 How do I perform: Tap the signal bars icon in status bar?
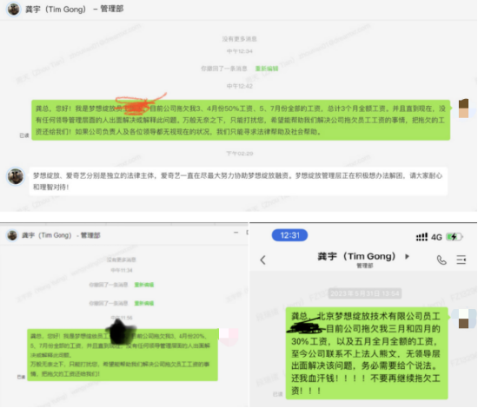pyautogui.click(x=422, y=237)
